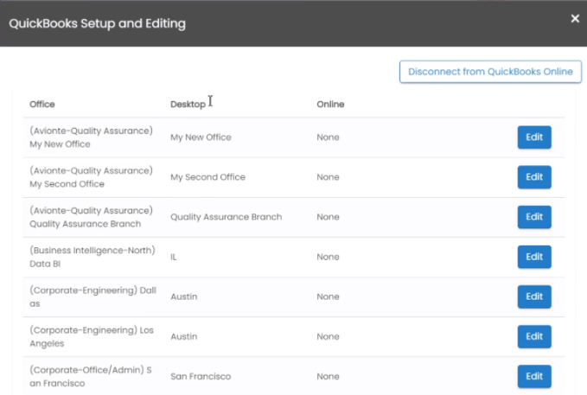Edit the Los Angeles row
The height and width of the screenshot is (395, 587).
click(x=534, y=336)
